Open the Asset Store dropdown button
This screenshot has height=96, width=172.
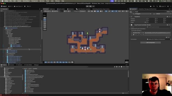coord(18,6)
